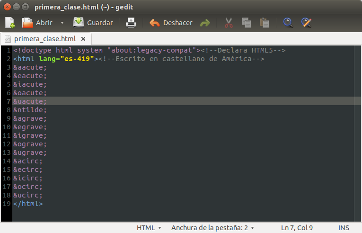Copy selection with the copy icon
This screenshot has height=233, width=362.
click(x=246, y=23)
